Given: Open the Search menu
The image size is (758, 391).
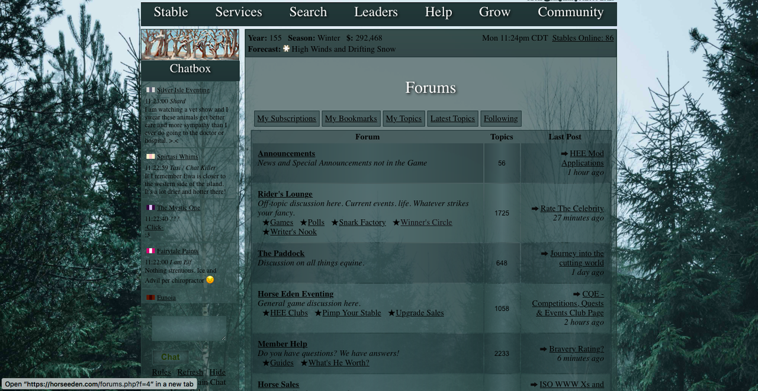Looking at the screenshot, I should click(308, 12).
